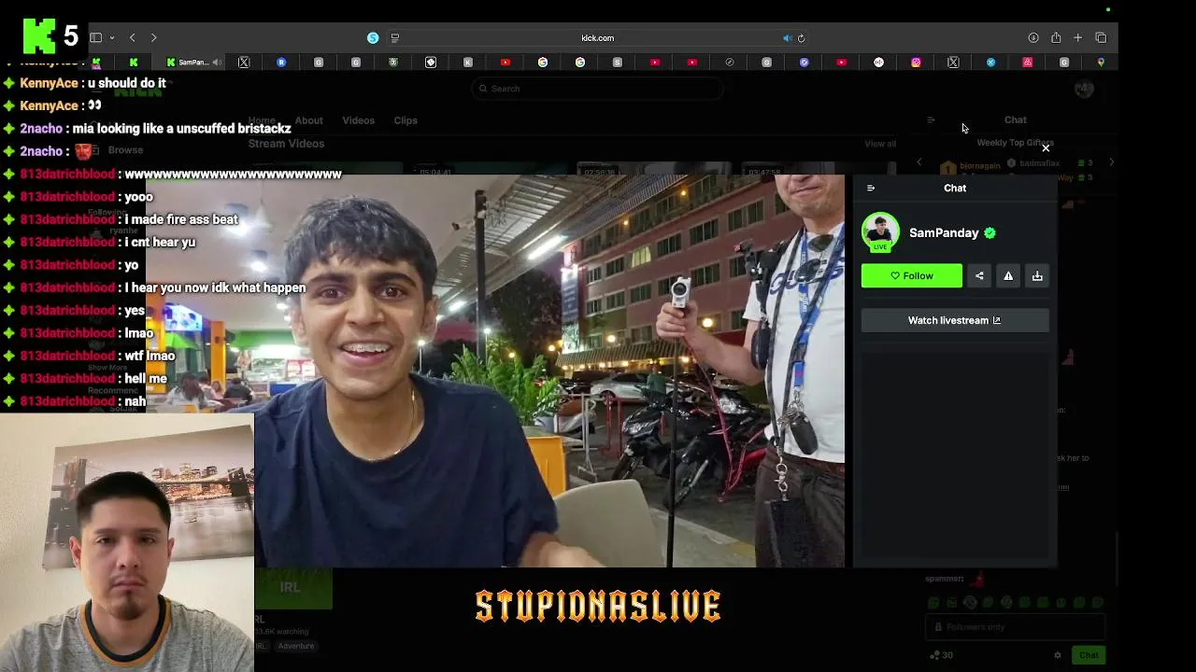
Task: Click the Safari sidebar toggle icon
Action: [96, 37]
